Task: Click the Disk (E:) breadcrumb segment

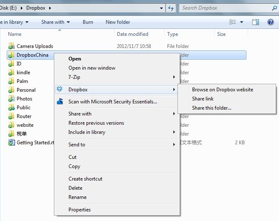Action: pos(8,8)
